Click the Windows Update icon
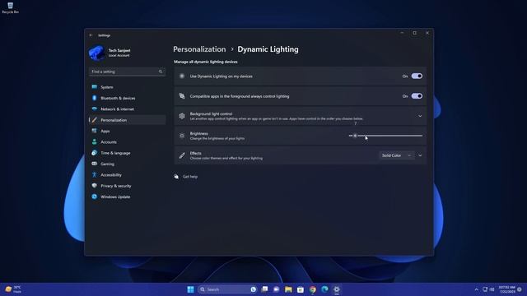This screenshot has width=527, height=296. coord(95,197)
